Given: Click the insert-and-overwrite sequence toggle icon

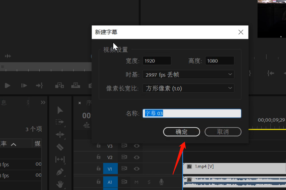Looking at the screenshot, I should (87, 125).
